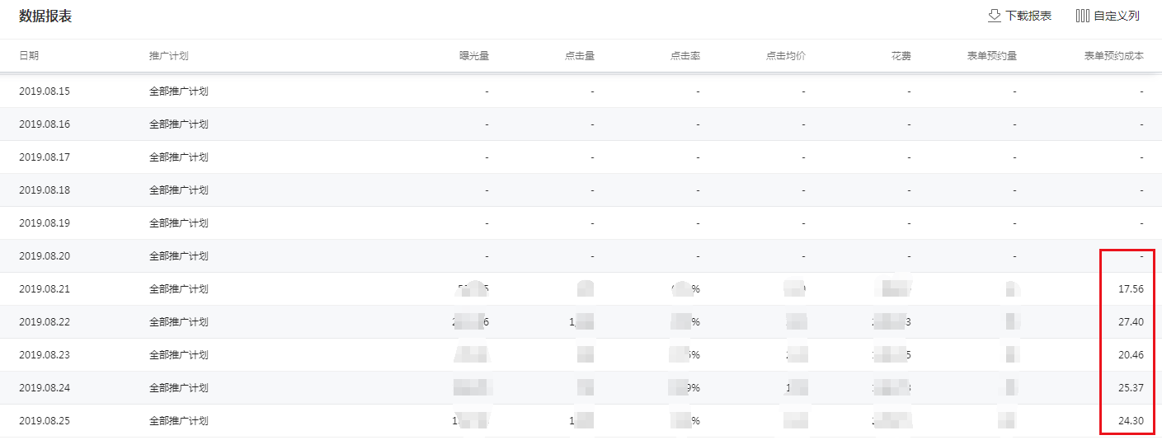Open 自定义列 column settings text
The width and height of the screenshot is (1162, 440).
[x=1117, y=16]
